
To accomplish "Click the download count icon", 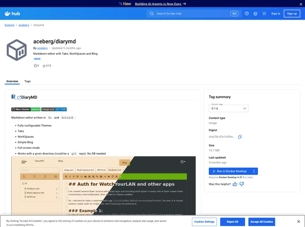I will click(44, 66).
